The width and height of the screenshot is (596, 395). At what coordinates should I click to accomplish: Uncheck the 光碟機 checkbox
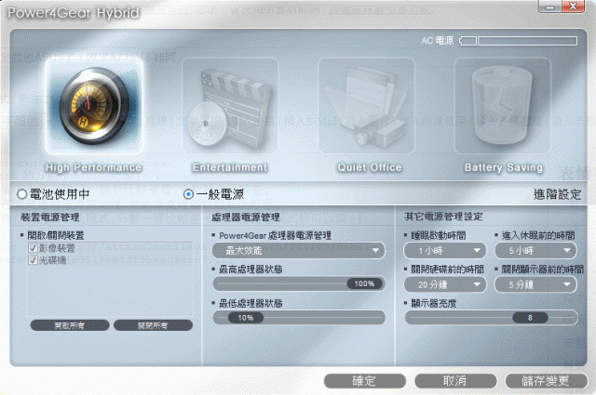coord(33,260)
